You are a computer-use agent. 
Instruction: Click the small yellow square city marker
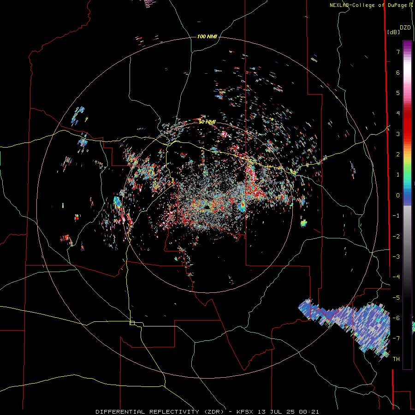132,323
